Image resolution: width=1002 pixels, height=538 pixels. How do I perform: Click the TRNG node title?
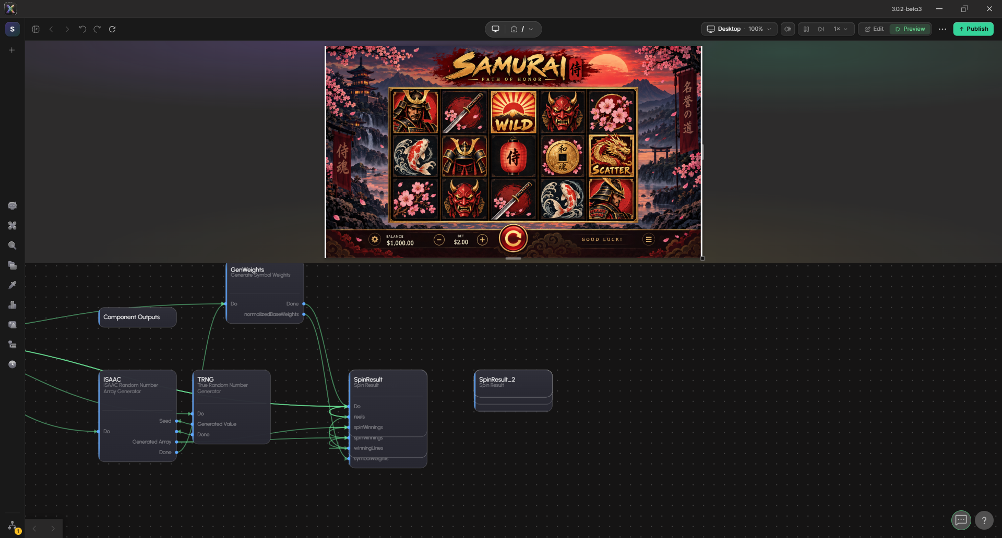206,380
